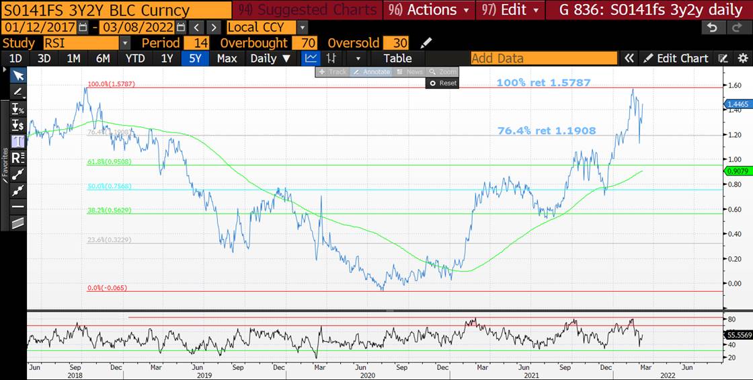This screenshot has width=753, height=380.
Task: Step date range forward arrow
Action: (214, 28)
